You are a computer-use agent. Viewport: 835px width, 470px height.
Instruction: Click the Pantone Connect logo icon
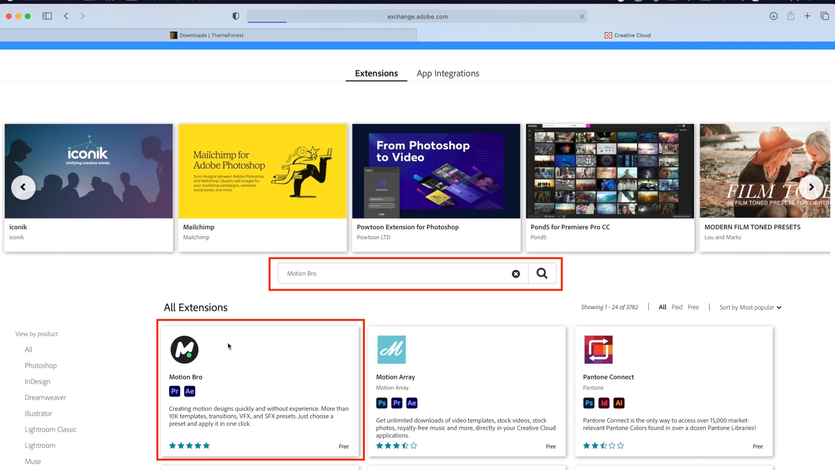coord(598,349)
